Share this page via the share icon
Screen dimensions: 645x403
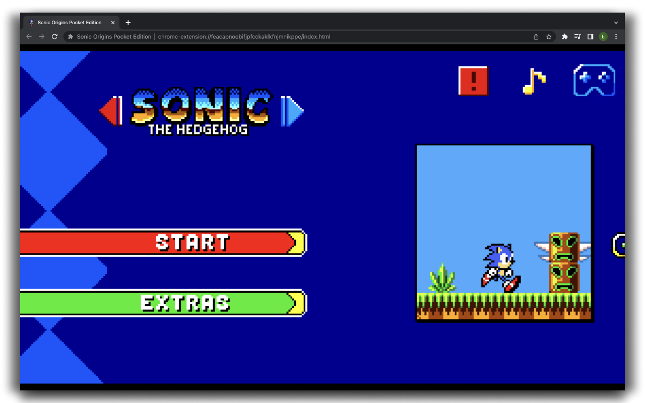[x=536, y=37]
